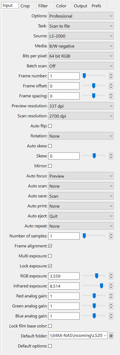Switch to the Crop tab
This screenshot has height=355, width=120.
coord(27,6)
